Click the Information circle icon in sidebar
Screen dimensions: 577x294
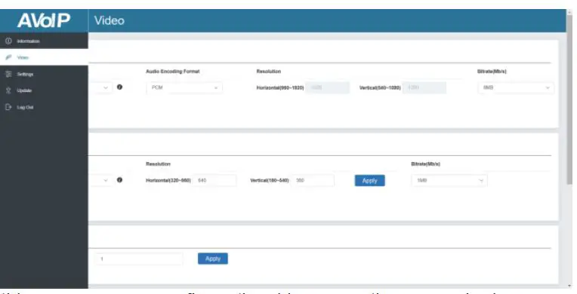[8, 41]
